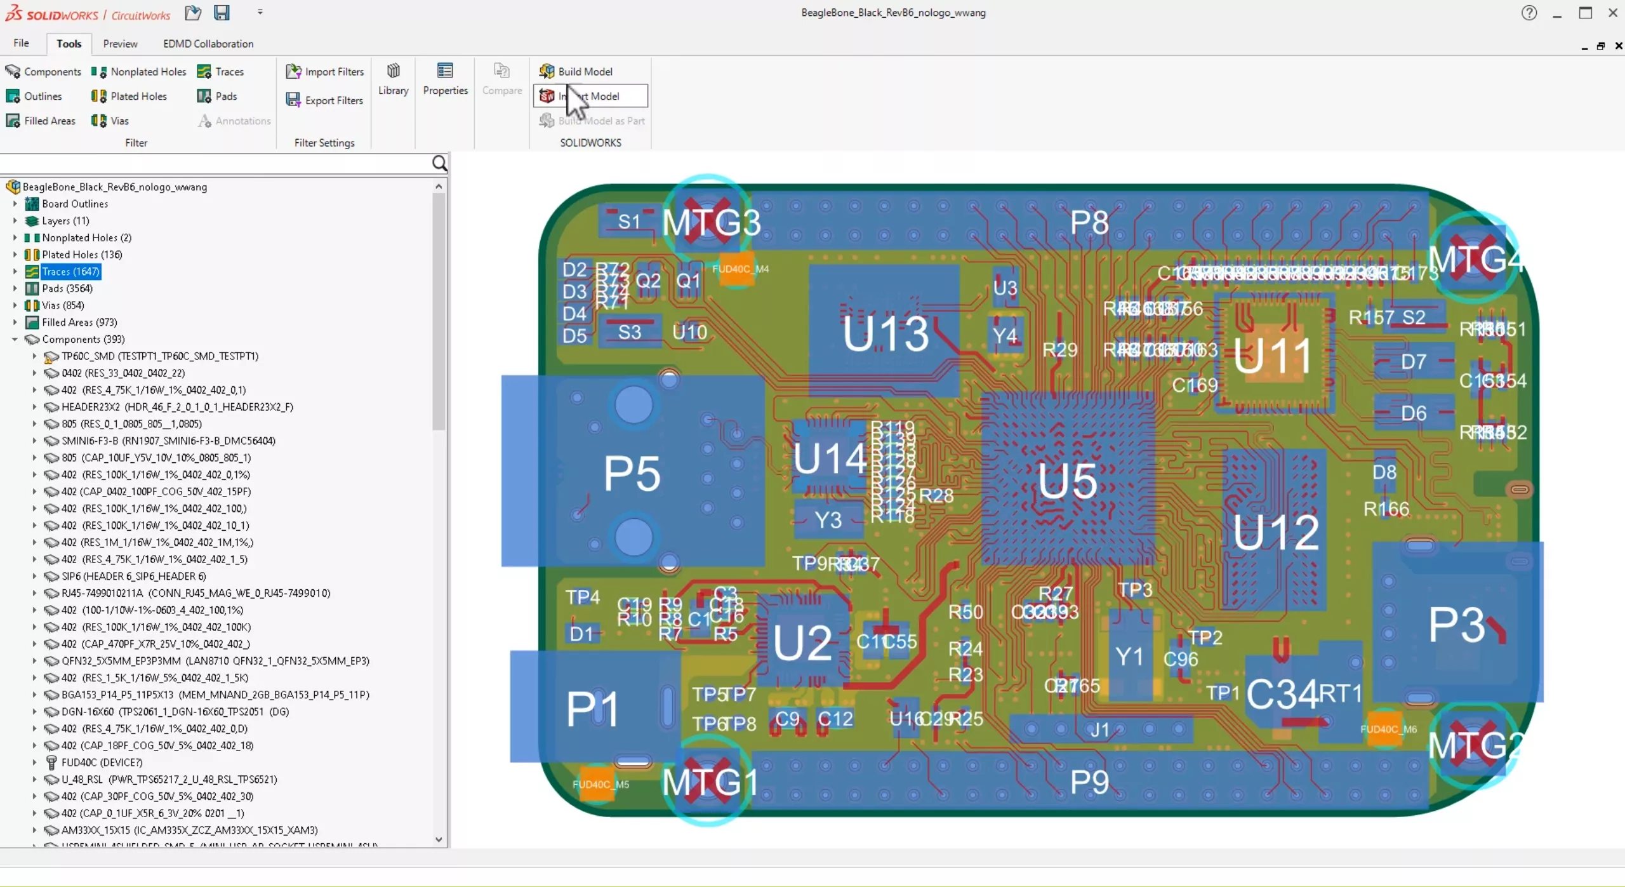Select the Vias (854) tree icon
This screenshot has width=1625, height=887.
(32, 305)
